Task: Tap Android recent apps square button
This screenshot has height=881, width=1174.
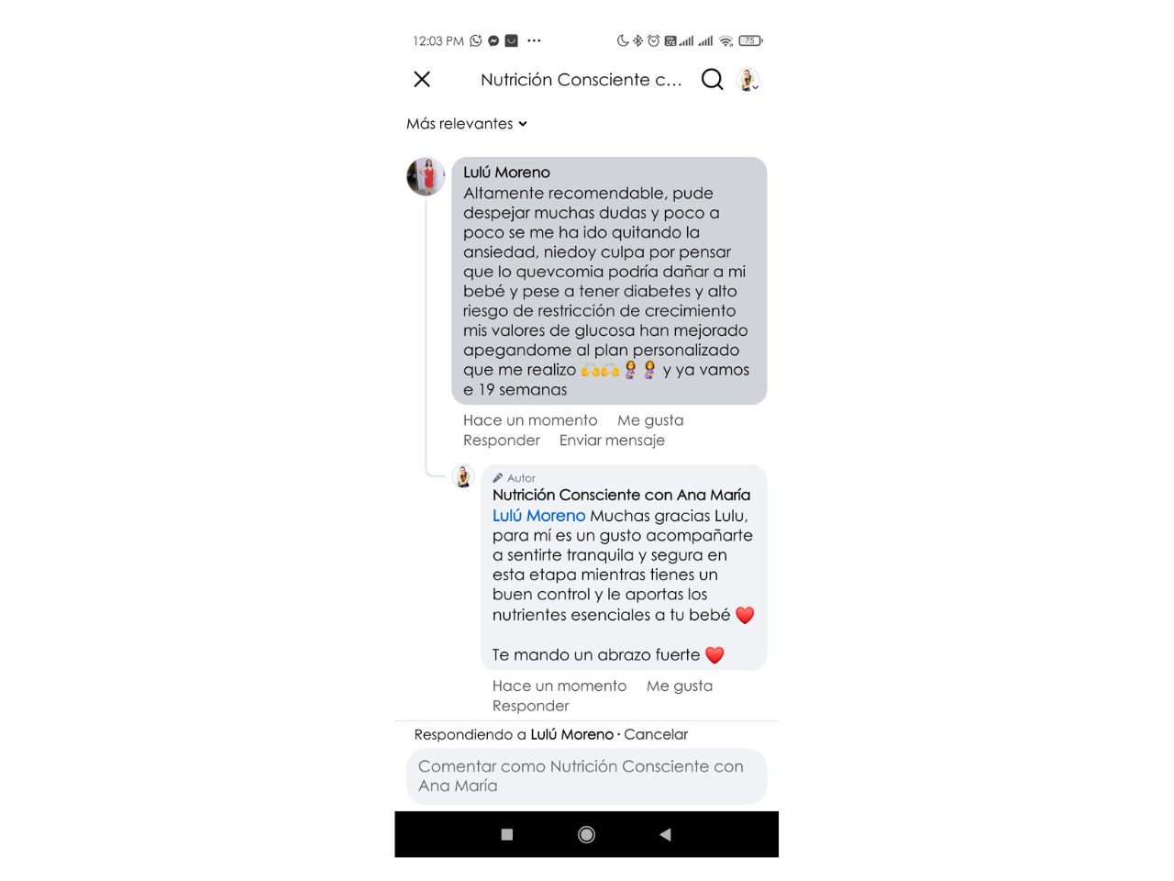Action: tap(507, 834)
